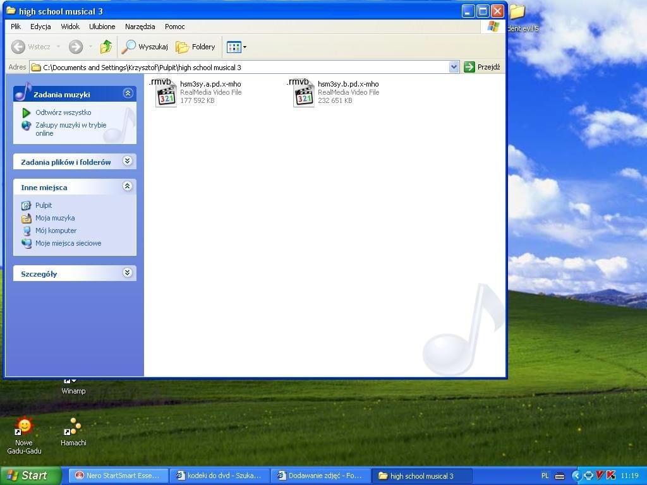Open Mój komputer link
This screenshot has height=485, width=647.
[56, 231]
